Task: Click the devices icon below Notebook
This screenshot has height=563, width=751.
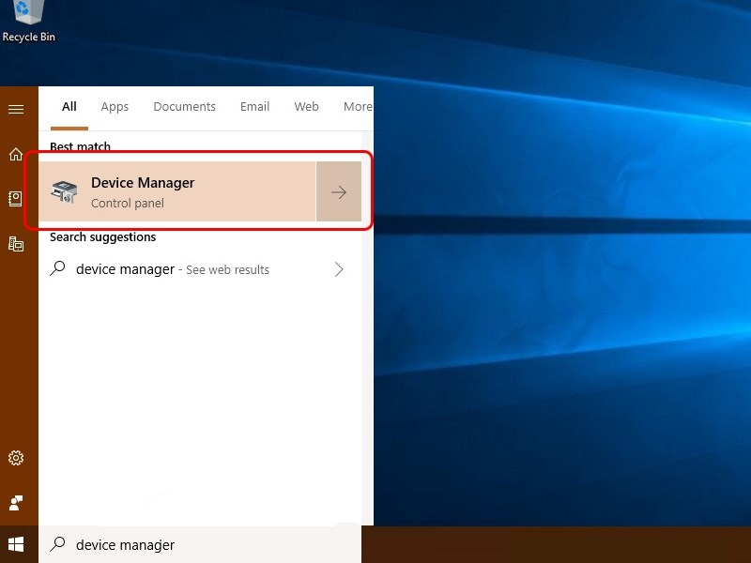Action: pyautogui.click(x=16, y=244)
